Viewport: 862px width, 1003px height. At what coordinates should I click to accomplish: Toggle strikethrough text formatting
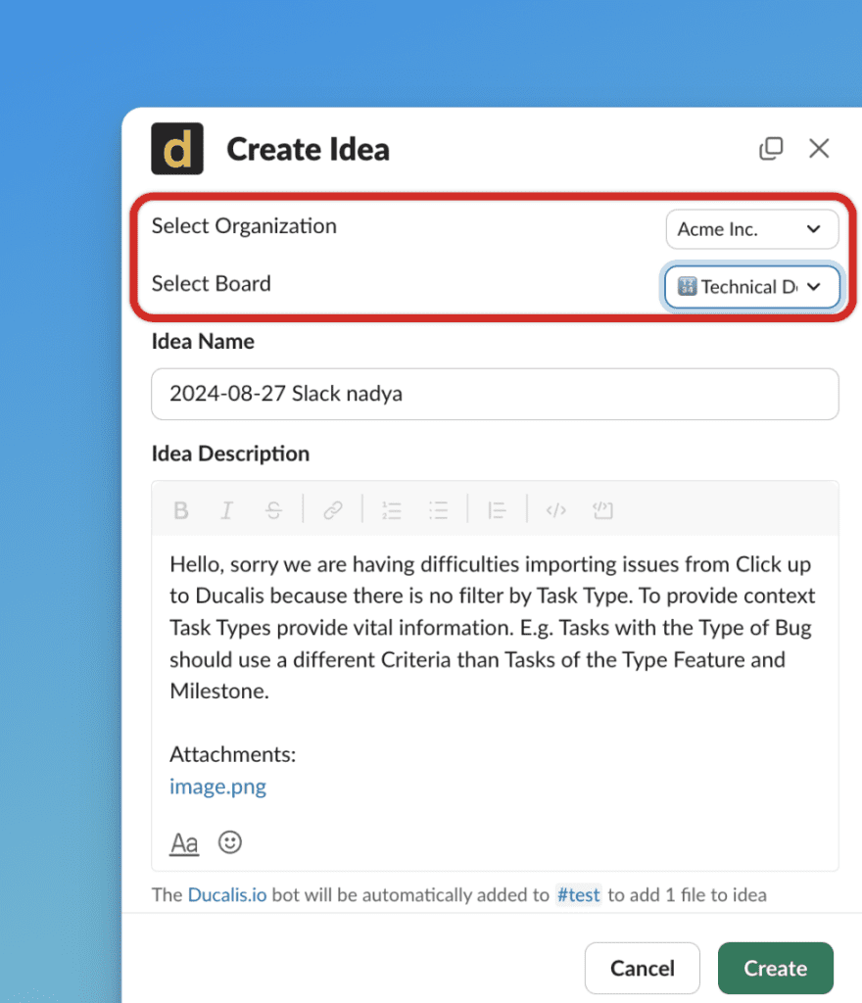click(274, 510)
